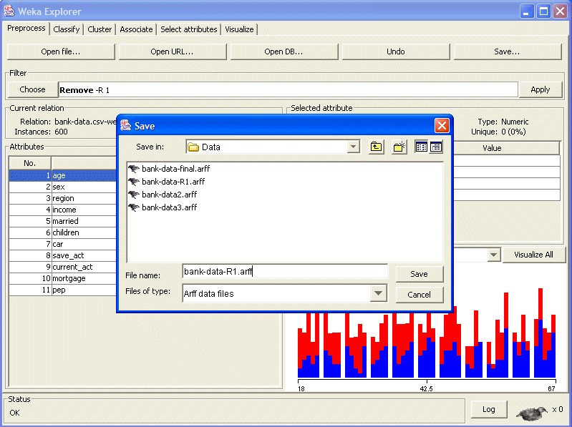Switch to List view icon
Viewport: 572px width, 427px height.
click(422, 147)
